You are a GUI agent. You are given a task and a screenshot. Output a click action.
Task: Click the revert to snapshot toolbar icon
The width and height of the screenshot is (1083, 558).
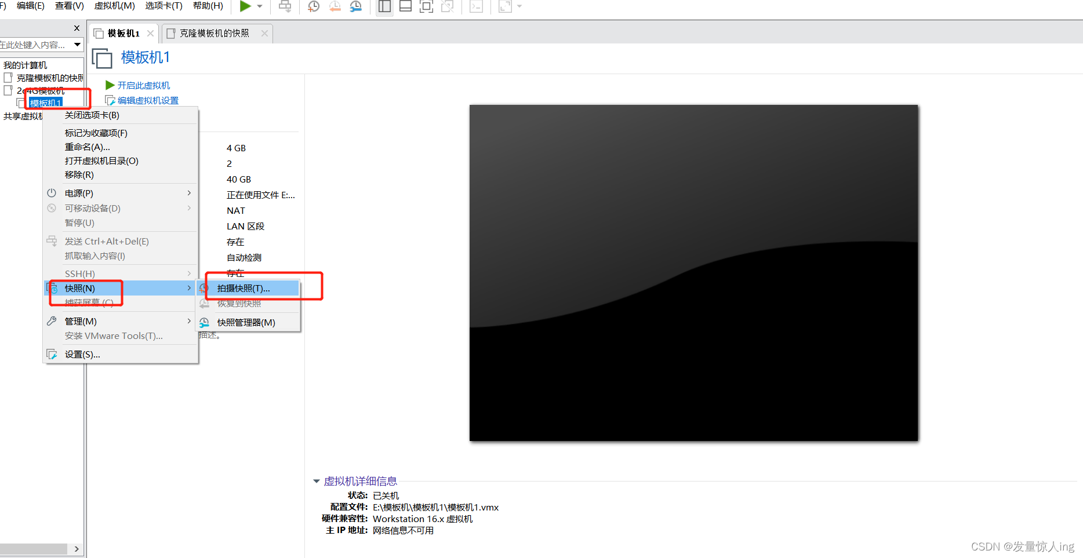335,6
